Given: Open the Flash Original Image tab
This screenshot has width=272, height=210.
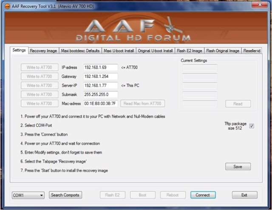Looking at the screenshot, I should [223, 51].
